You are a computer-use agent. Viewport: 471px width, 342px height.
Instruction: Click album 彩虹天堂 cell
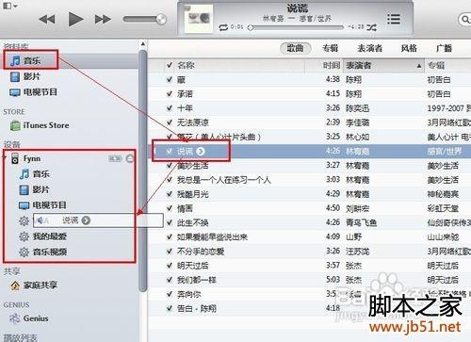(443, 208)
